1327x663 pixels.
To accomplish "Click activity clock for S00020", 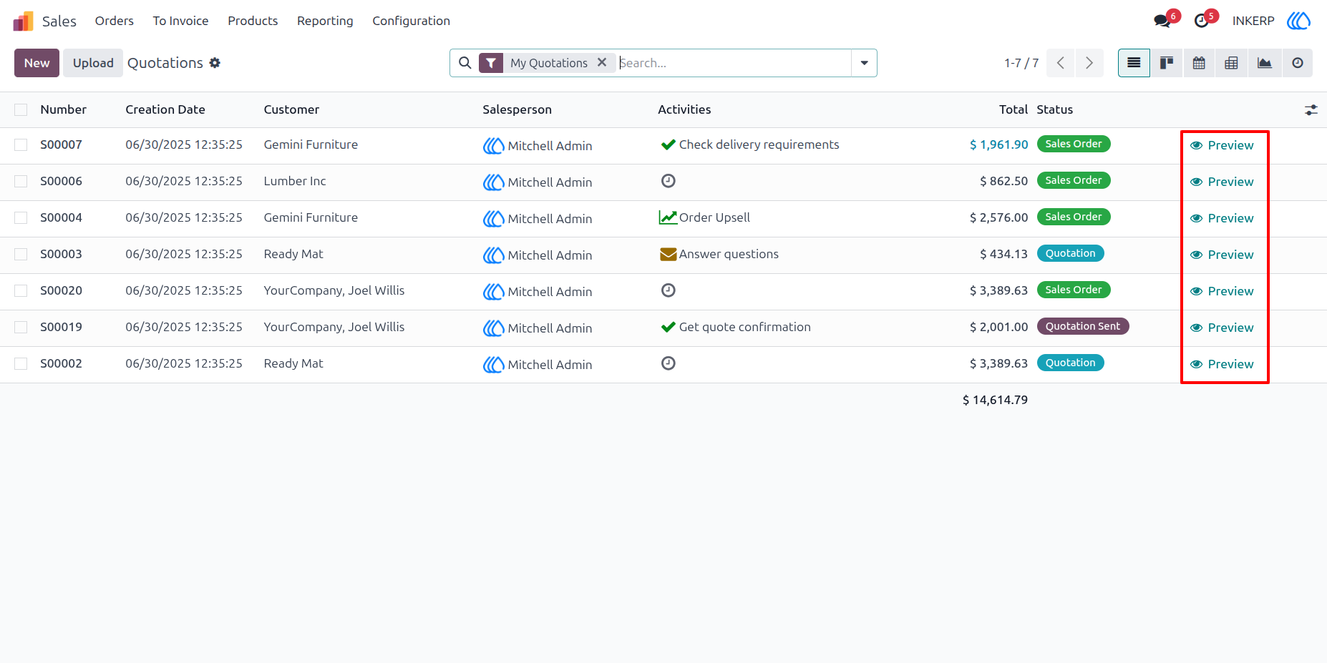I will click(x=668, y=290).
